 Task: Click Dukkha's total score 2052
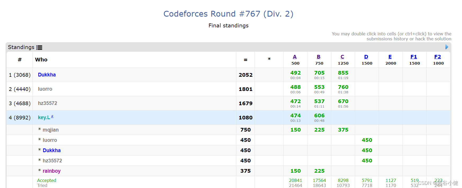[246, 75]
